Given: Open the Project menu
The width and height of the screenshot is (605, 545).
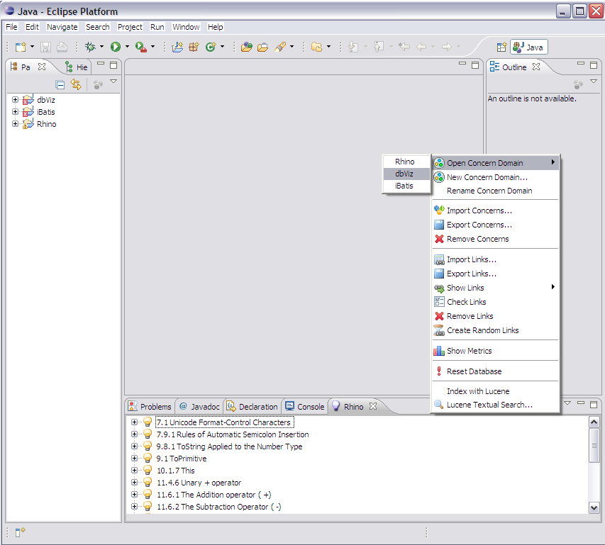Looking at the screenshot, I should tap(130, 27).
